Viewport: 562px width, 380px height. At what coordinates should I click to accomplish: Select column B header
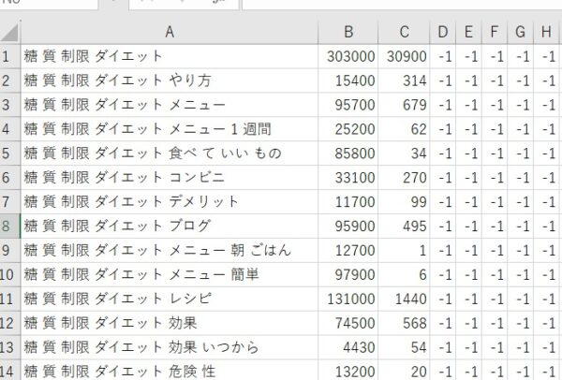[348, 32]
